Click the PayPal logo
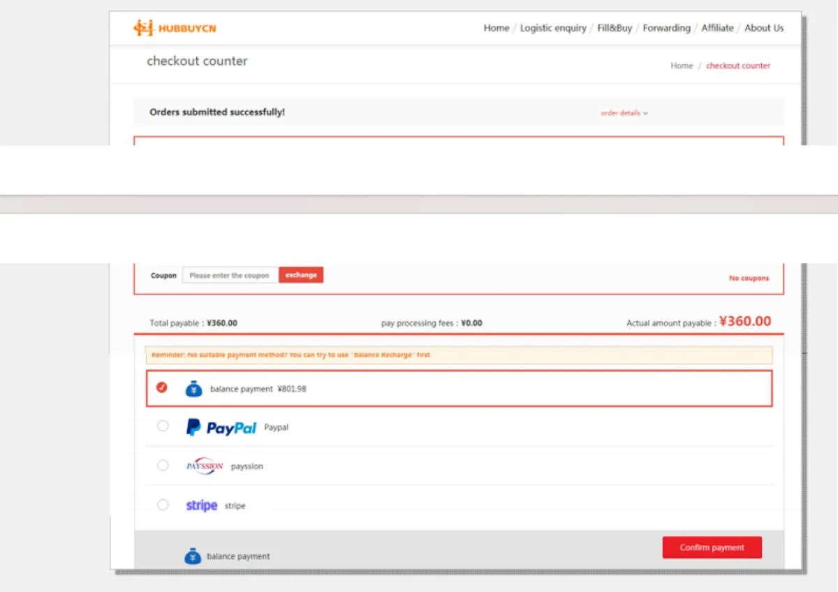Screen dimensions: 838x592 [x=221, y=427]
